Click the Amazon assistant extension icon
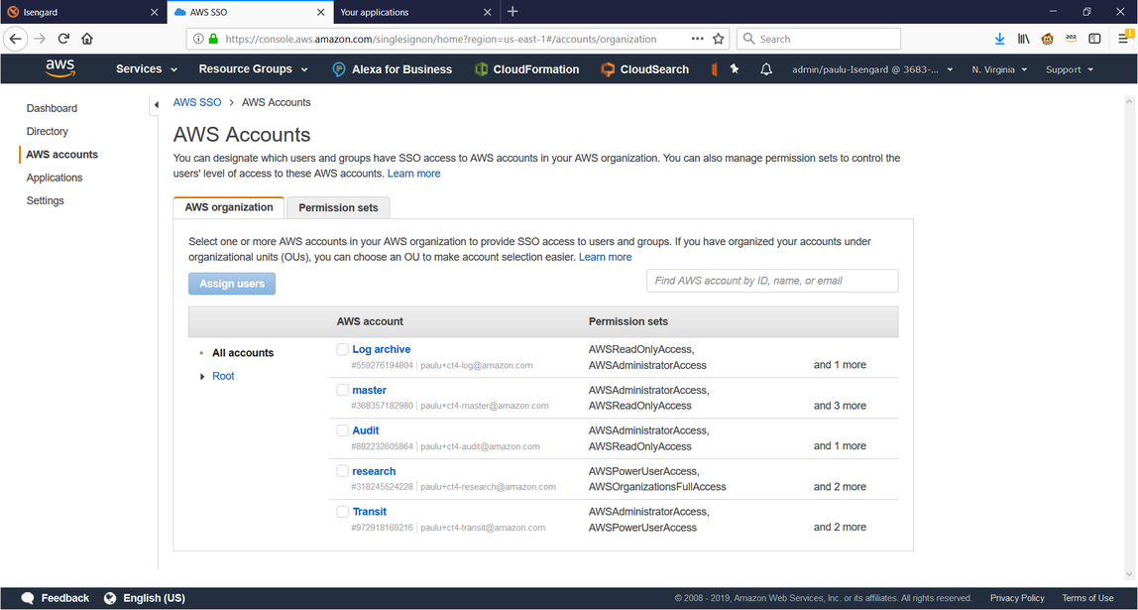The width and height of the screenshot is (1138, 610). 1071,40
